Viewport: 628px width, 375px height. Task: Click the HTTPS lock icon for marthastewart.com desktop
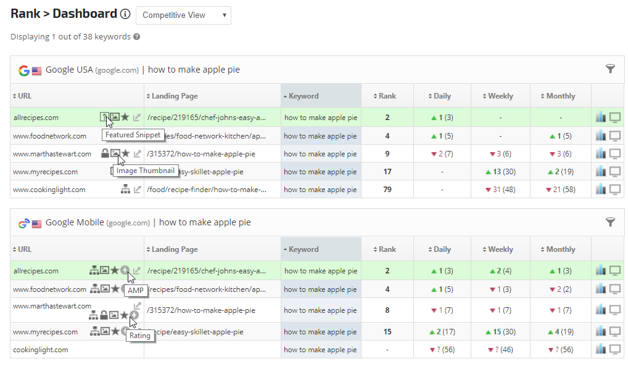[x=105, y=153]
